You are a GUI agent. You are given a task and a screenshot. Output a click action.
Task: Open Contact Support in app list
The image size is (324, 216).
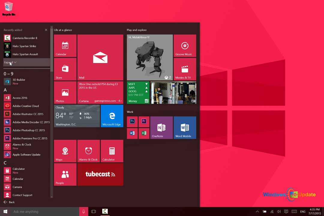(27, 195)
